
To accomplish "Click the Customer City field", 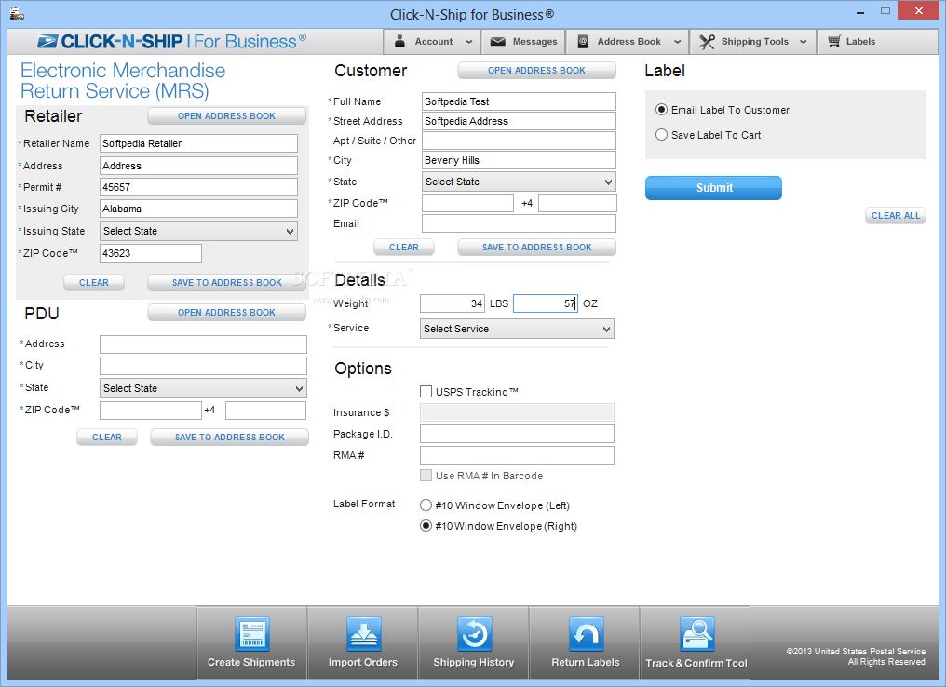I will pyautogui.click(x=519, y=160).
